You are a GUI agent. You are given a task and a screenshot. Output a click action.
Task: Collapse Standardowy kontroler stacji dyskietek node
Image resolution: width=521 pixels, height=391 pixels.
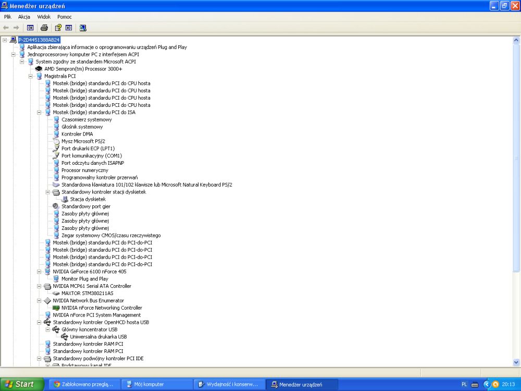coord(48,192)
